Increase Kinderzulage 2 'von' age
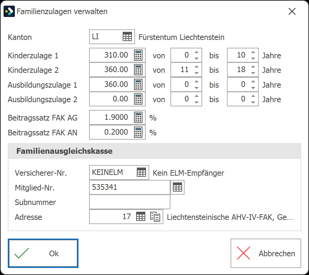 pos(197,67)
